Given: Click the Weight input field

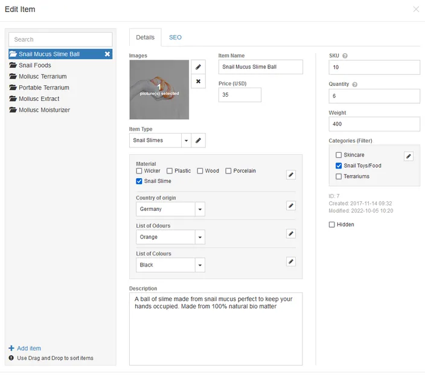Looking at the screenshot, I should click(374, 124).
